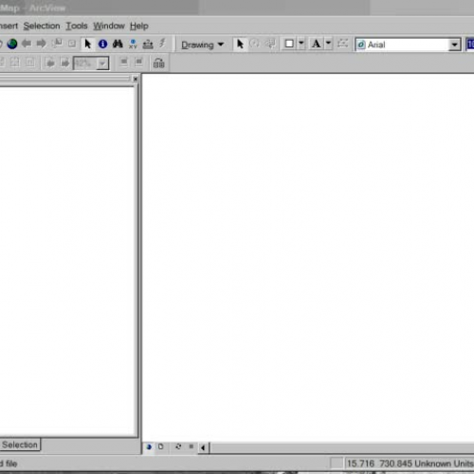
Task: Switch to Layout View page icon
Action: [x=161, y=447]
